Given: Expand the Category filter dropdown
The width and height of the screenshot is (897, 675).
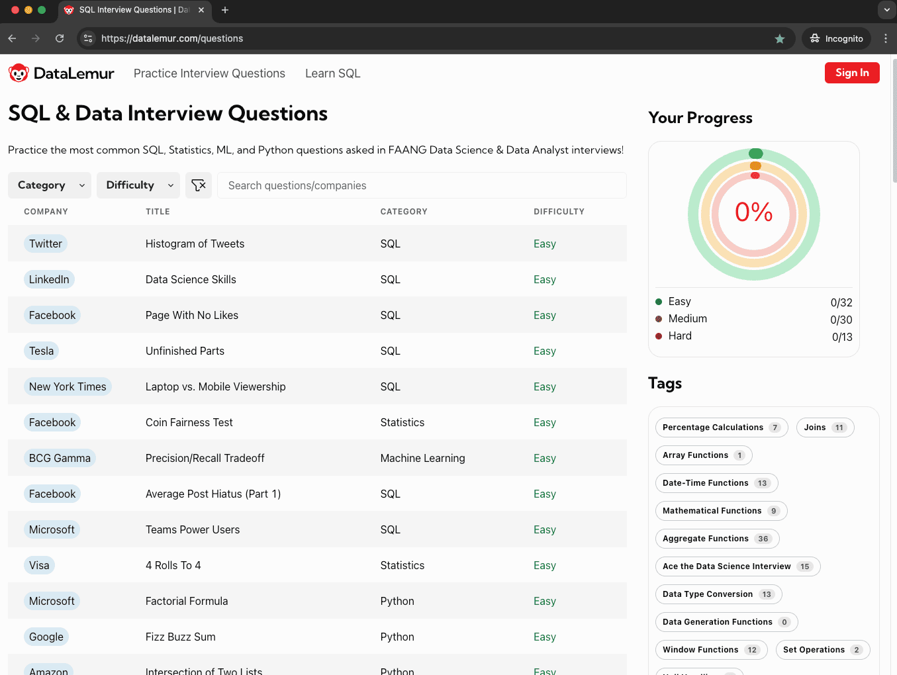Looking at the screenshot, I should point(50,185).
